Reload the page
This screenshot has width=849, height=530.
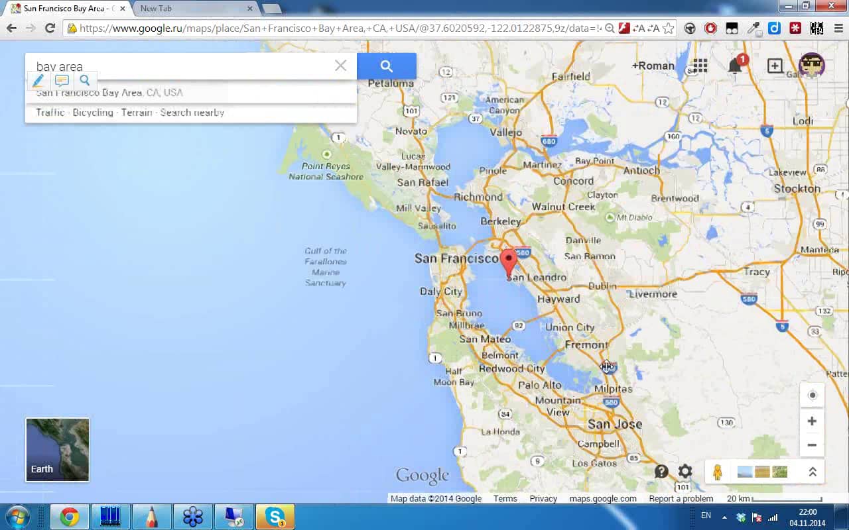point(50,28)
